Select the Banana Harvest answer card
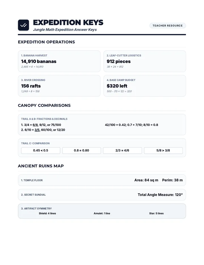This screenshot has height=265, width=204. [59, 61]
